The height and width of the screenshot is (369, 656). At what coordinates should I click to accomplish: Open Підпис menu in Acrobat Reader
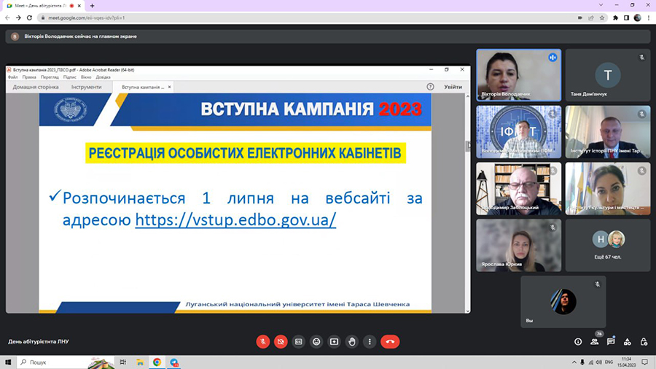[x=70, y=77]
